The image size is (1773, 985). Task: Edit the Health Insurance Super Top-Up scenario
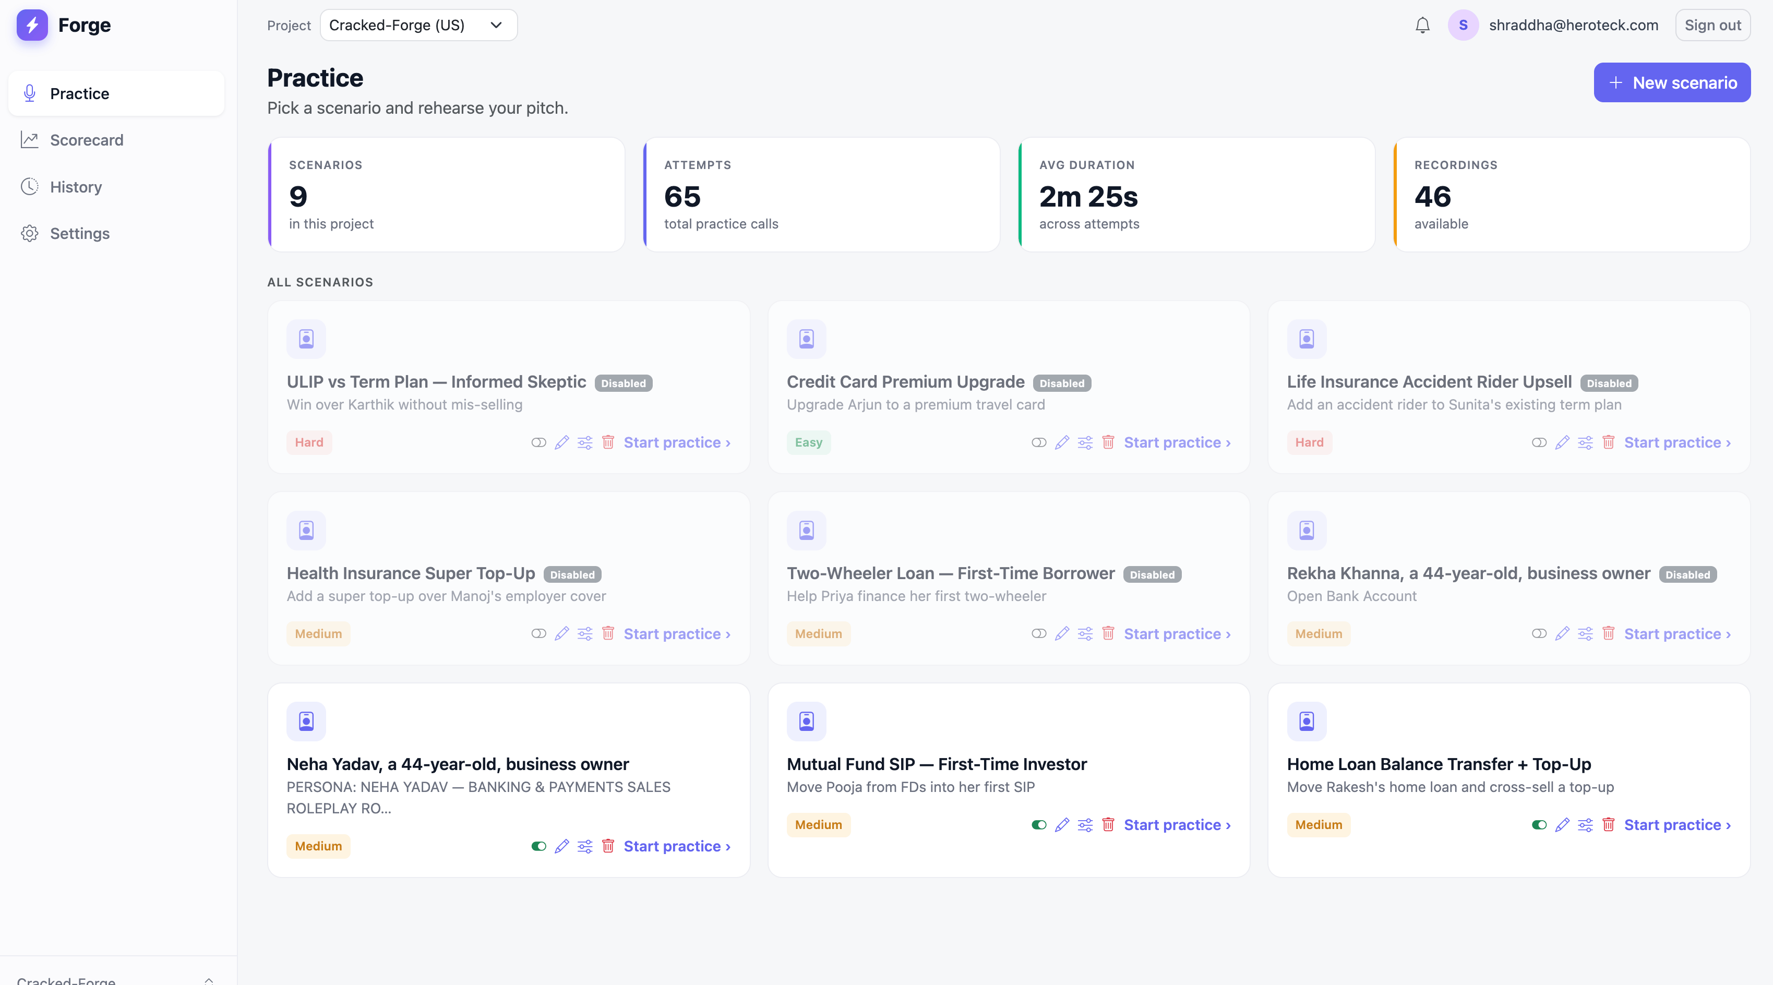561,634
